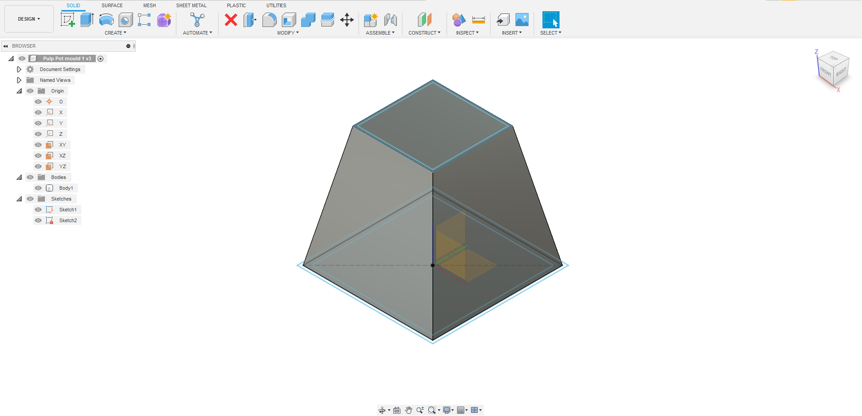Expand Document Settings in the browser
Screen dimensions: 862x416
click(19, 69)
